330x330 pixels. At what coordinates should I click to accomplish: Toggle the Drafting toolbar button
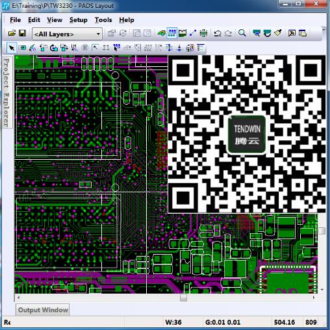click(162, 33)
